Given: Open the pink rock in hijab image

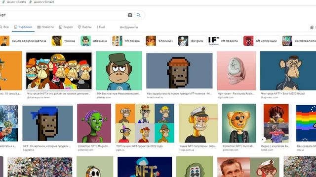Looking at the screenshot, I should tap(237, 71).
